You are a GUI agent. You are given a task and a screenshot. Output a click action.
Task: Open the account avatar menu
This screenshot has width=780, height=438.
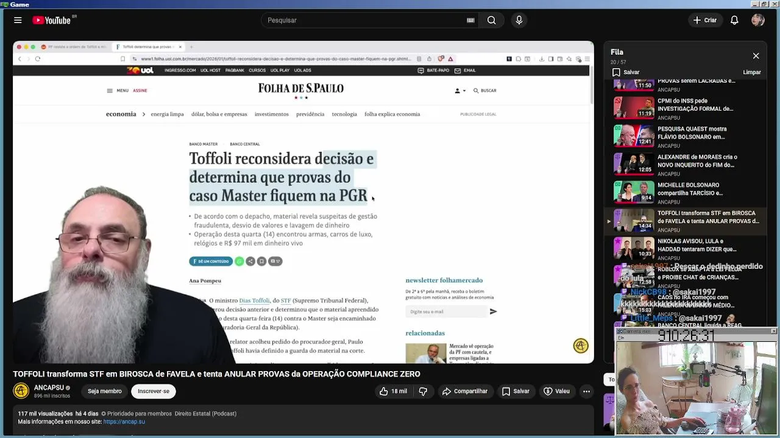758,20
